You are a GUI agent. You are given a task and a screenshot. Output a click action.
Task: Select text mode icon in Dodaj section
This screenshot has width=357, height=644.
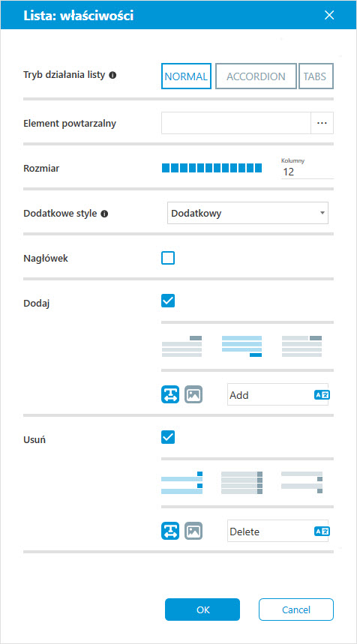click(x=170, y=394)
